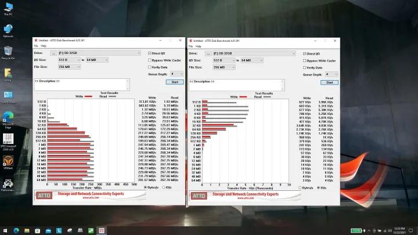This screenshot has width=418, height=235.
Task: Click the ATTO logo in right window banner
Action: click(199, 196)
